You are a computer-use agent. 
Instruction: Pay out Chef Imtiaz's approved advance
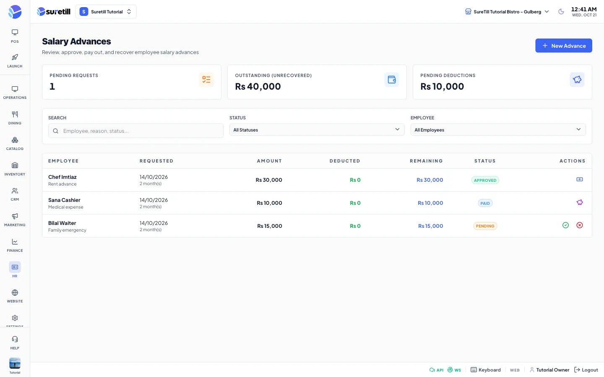coord(580,179)
